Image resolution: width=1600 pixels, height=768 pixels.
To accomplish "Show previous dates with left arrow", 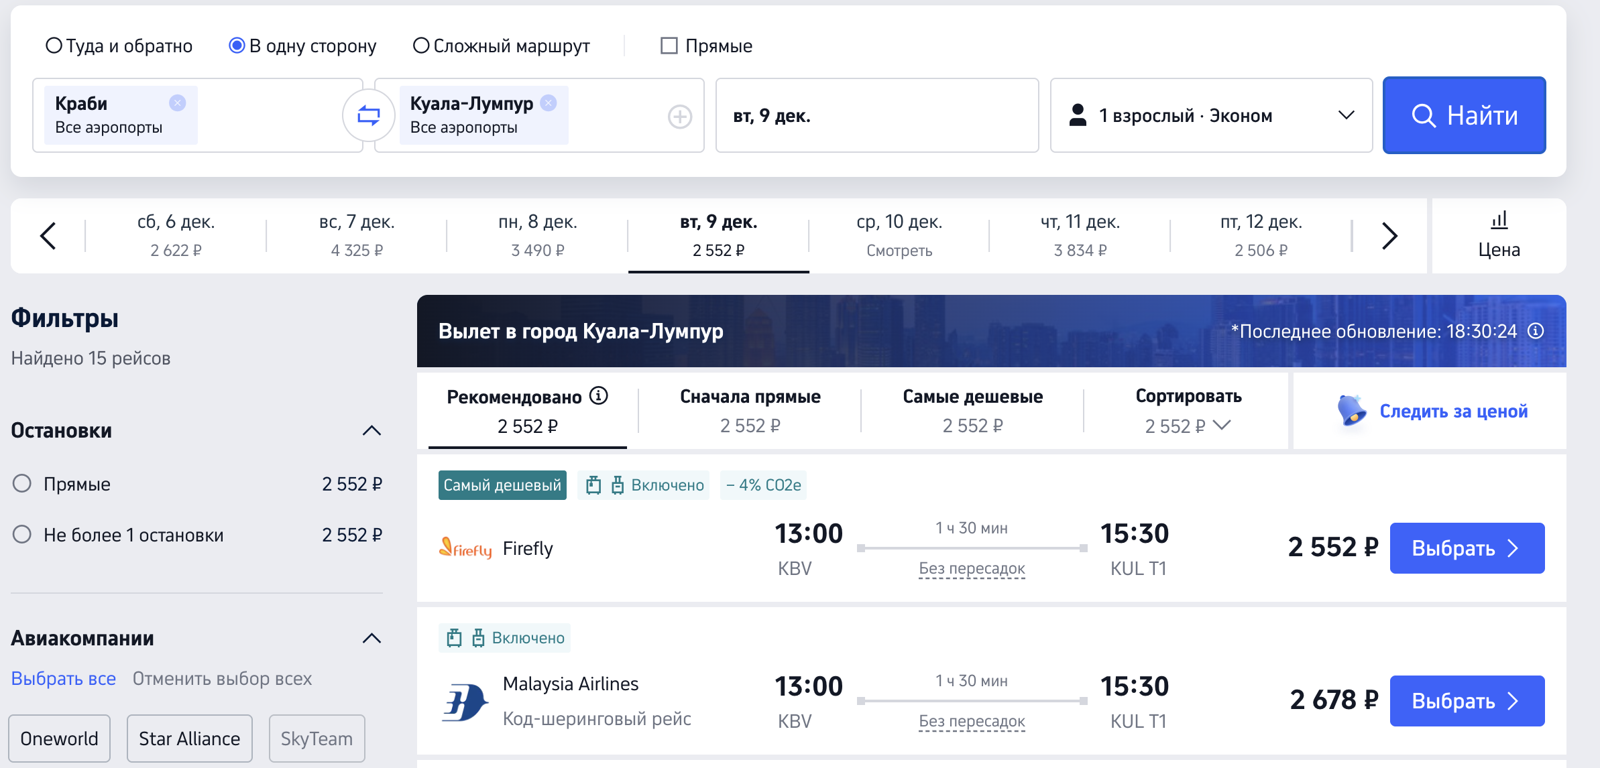I will [48, 236].
